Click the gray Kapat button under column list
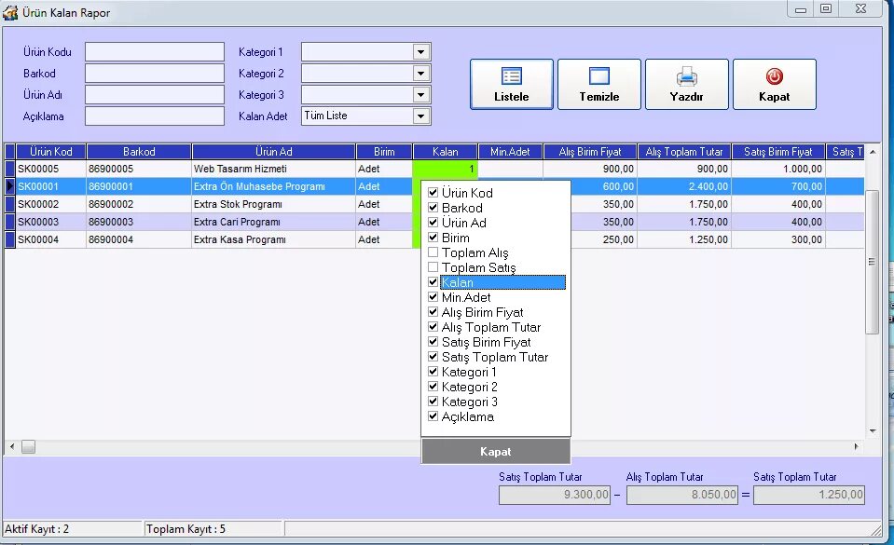Screen dimensions: 894x545 495,452
